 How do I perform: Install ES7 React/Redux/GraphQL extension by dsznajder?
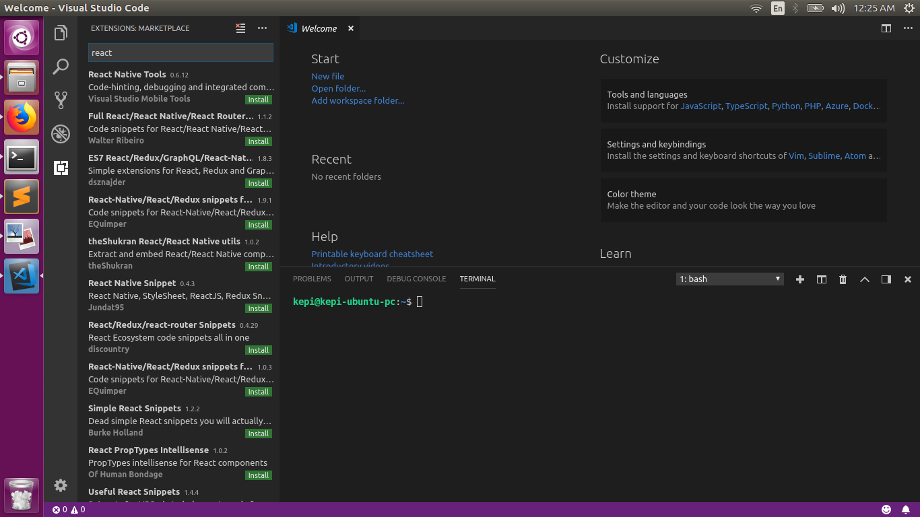coord(259,183)
